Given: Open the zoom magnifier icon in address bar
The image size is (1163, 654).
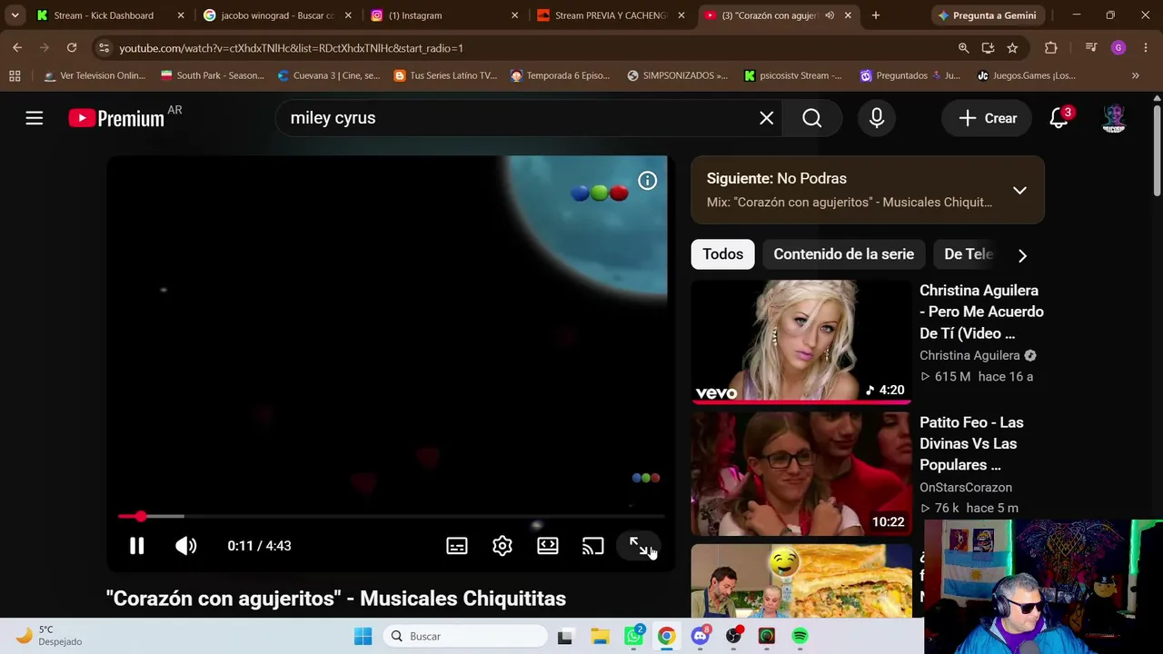Looking at the screenshot, I should (x=963, y=48).
